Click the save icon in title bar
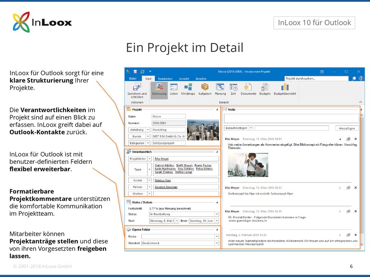 [x=135, y=72]
